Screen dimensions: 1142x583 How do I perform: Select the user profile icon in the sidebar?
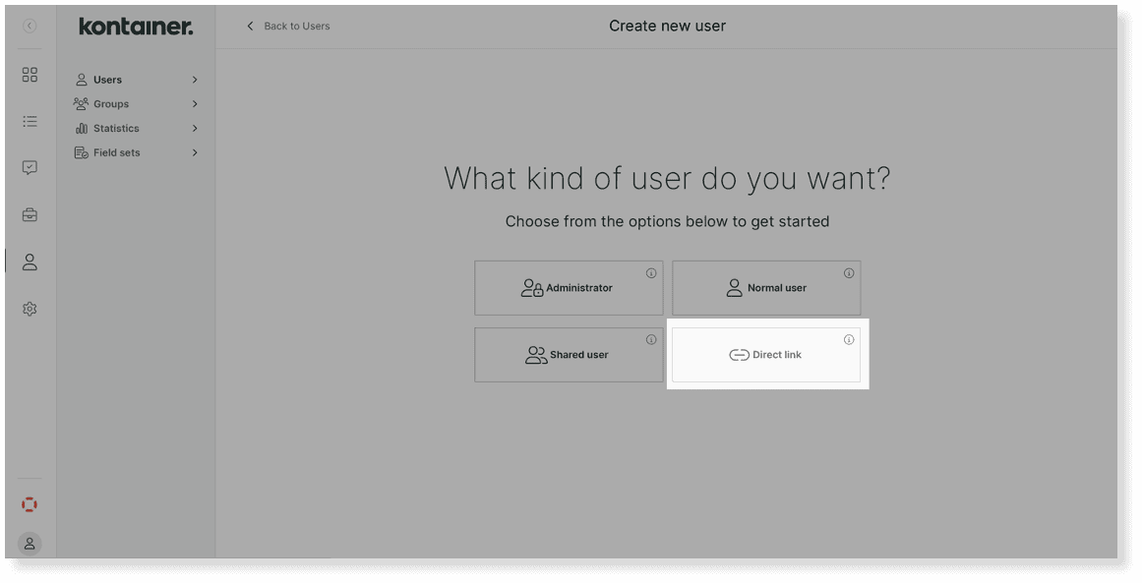pyautogui.click(x=30, y=262)
